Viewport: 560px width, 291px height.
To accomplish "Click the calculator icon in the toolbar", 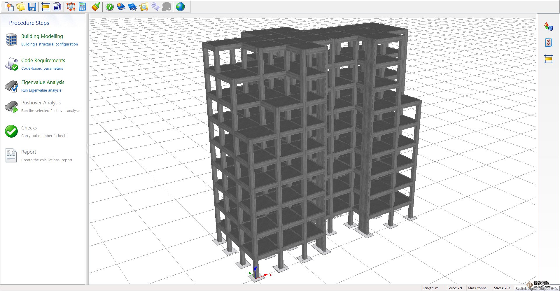I will [82, 7].
